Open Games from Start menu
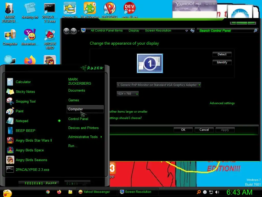The image size is (262, 197). (73, 100)
